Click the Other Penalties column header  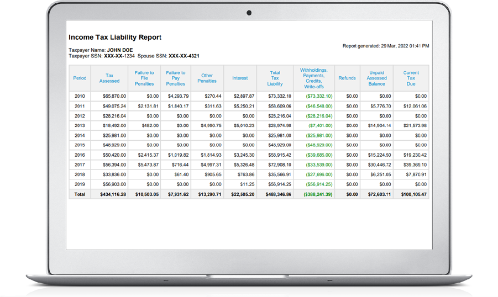207,78
